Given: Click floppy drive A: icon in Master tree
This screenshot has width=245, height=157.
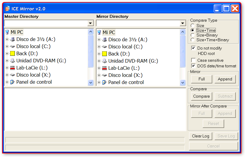Looking at the screenshot, I should point(13,39).
